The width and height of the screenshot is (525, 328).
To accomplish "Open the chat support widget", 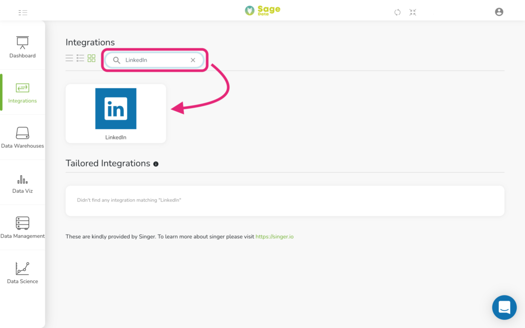I will pos(504,307).
